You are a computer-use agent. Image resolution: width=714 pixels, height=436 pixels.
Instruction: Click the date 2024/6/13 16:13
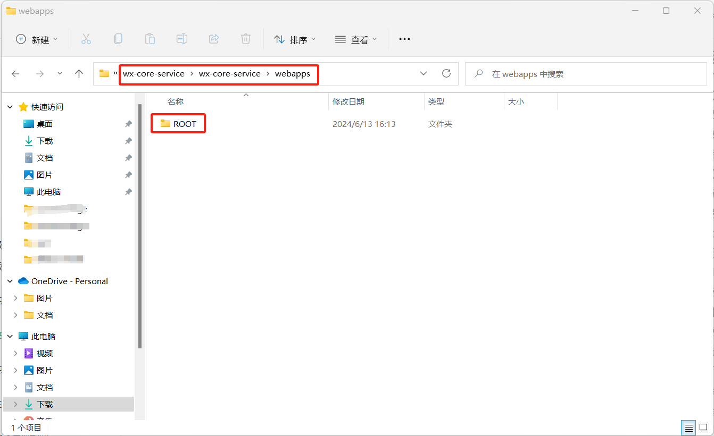[364, 124]
